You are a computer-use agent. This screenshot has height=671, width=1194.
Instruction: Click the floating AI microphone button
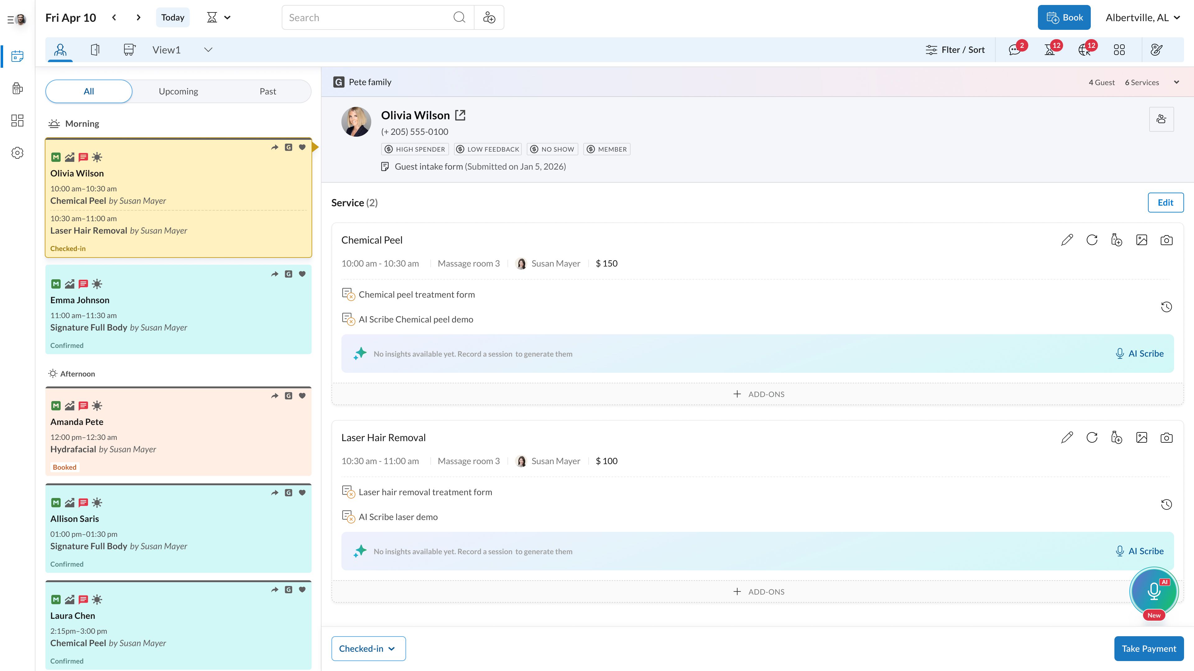tap(1154, 591)
